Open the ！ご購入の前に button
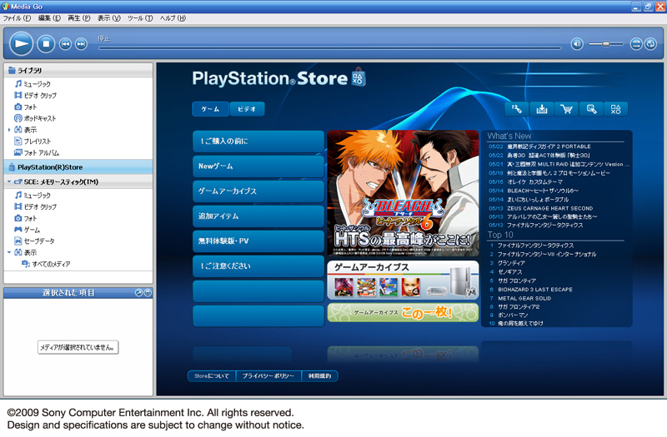667x437 pixels. tap(258, 142)
